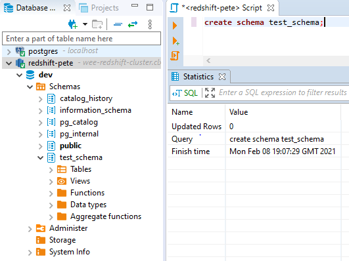Expand the information_schema node
Image resolution: width=349 pixels, height=261 pixels.
[40, 111]
